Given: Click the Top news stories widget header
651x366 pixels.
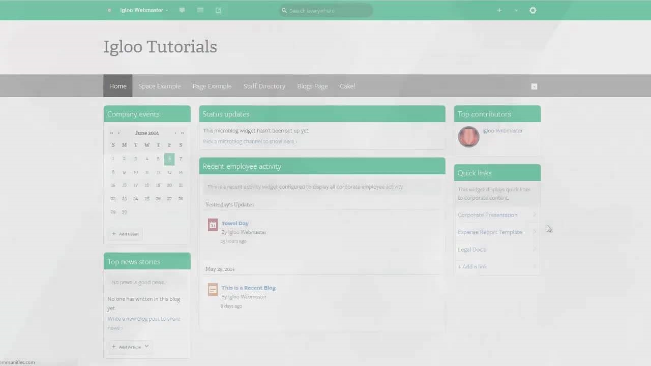Looking at the screenshot, I should [147, 262].
